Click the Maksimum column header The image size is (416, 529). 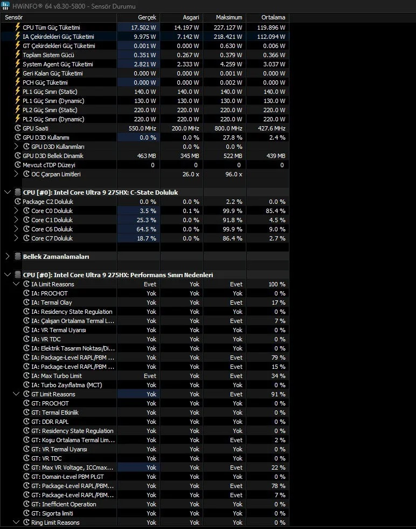coord(229,17)
